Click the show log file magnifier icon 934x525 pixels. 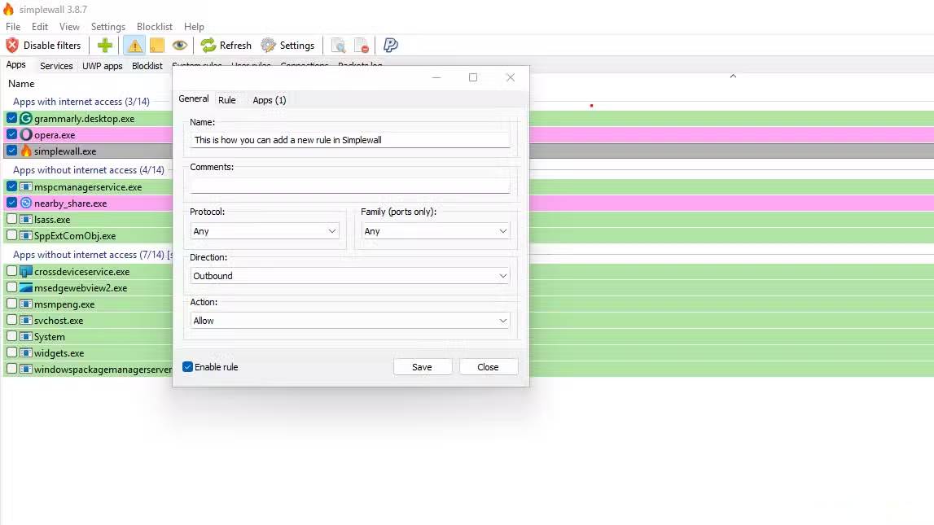[338, 46]
